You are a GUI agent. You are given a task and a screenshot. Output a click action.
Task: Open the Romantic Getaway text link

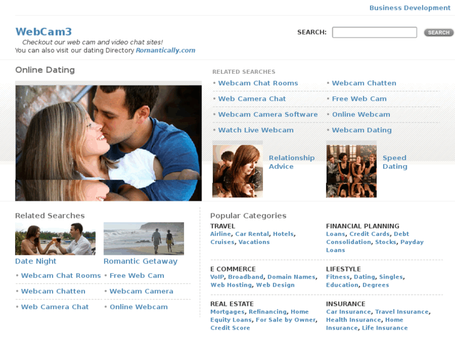coord(140,261)
